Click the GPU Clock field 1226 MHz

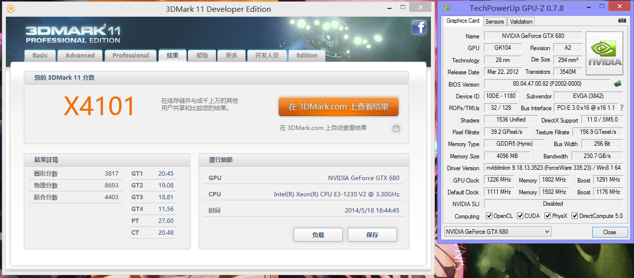(499, 180)
